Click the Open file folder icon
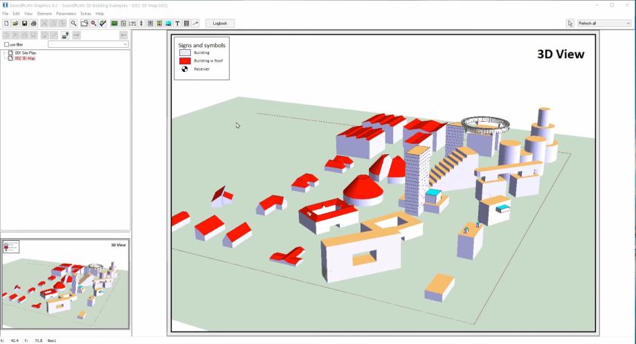The width and height of the screenshot is (636, 344). point(15,24)
